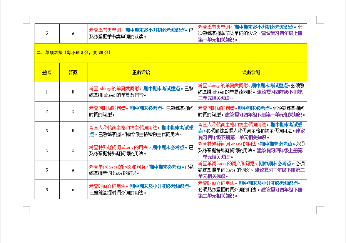Screen dimensions: 346x243
Task: Click the 正解评语 cell about season words
Action: [141, 33]
